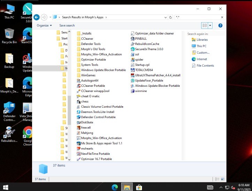Screen dimensions: 252x191
Task: Select Morph's Old Tools folder
Action: (91, 49)
